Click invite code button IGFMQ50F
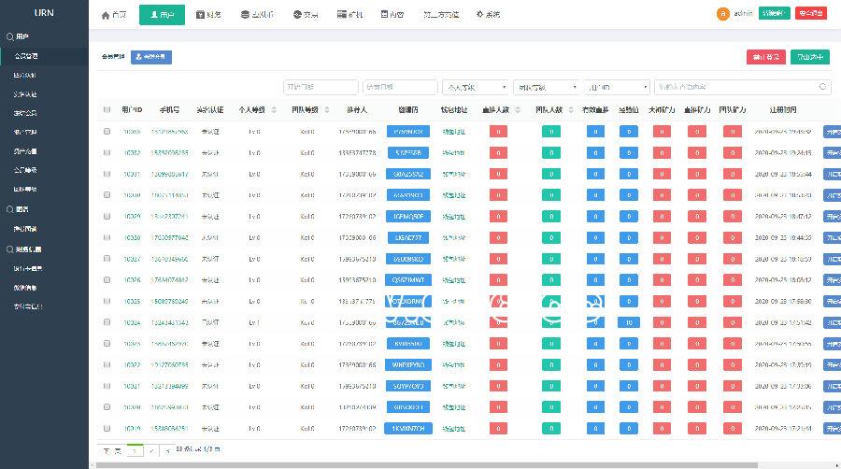 (408, 217)
